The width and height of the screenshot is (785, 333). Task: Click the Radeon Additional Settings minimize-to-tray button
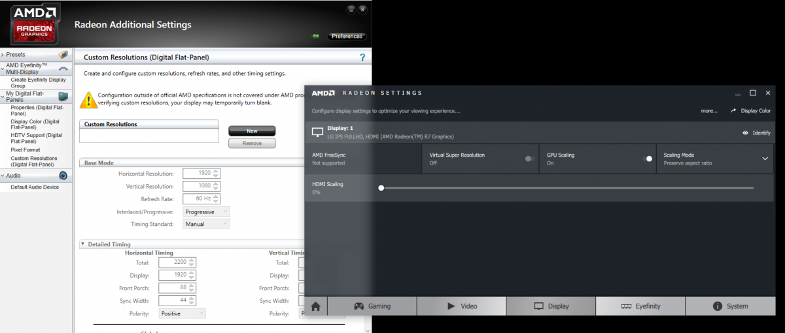click(351, 8)
